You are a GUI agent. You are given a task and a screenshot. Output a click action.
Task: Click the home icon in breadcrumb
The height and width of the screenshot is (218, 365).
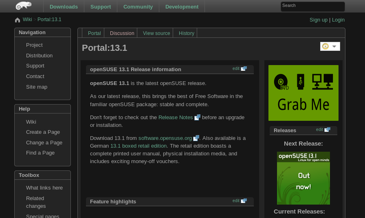click(x=18, y=20)
